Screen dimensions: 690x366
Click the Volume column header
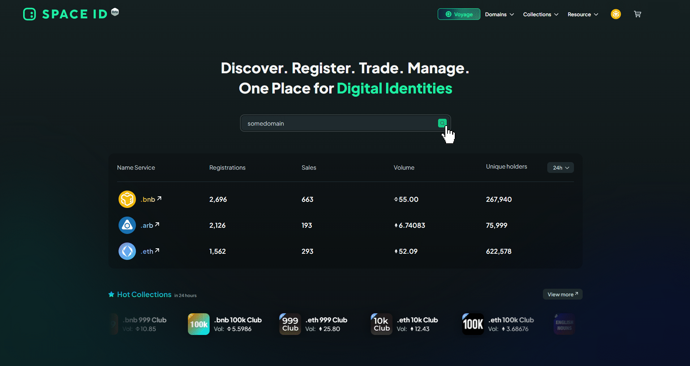[404, 167]
